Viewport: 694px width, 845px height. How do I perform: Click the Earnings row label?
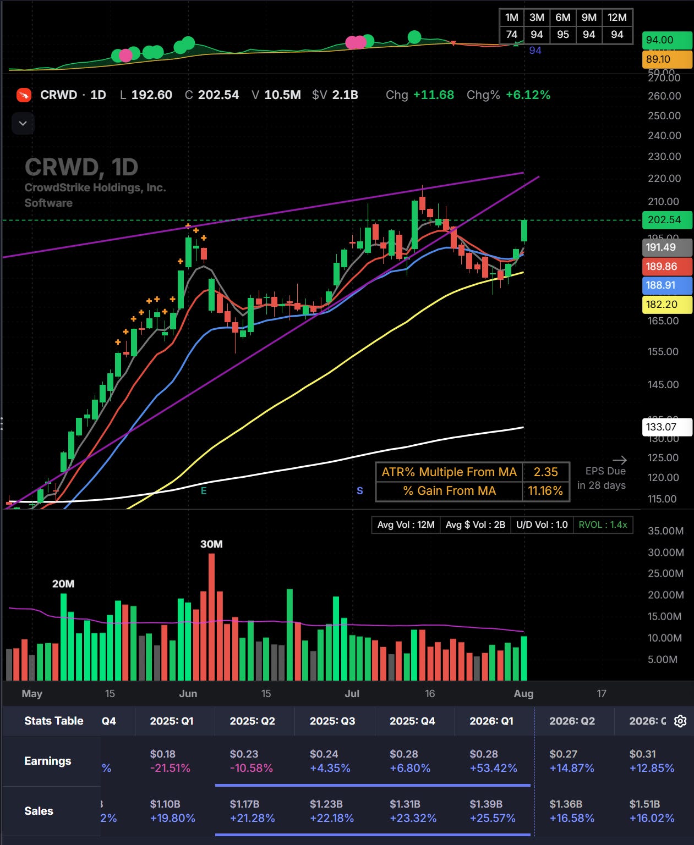pyautogui.click(x=48, y=761)
